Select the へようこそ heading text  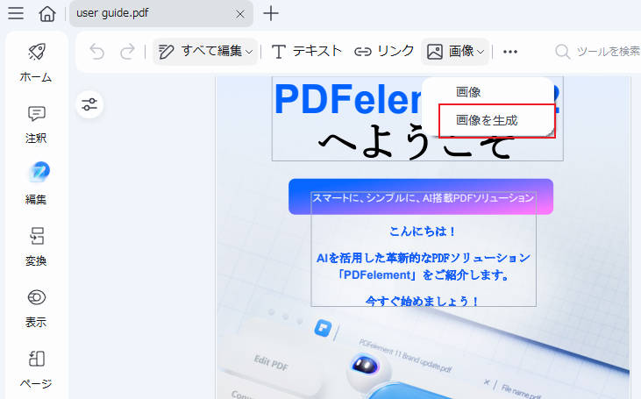point(417,142)
